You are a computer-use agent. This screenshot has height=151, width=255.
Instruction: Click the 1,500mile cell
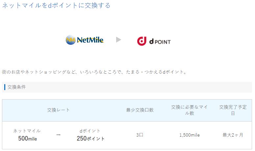pyautogui.click(x=190, y=135)
